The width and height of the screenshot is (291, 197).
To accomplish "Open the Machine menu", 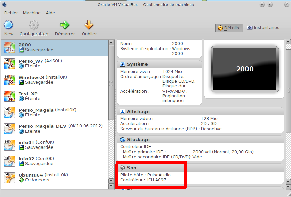I will tap(32, 13).
